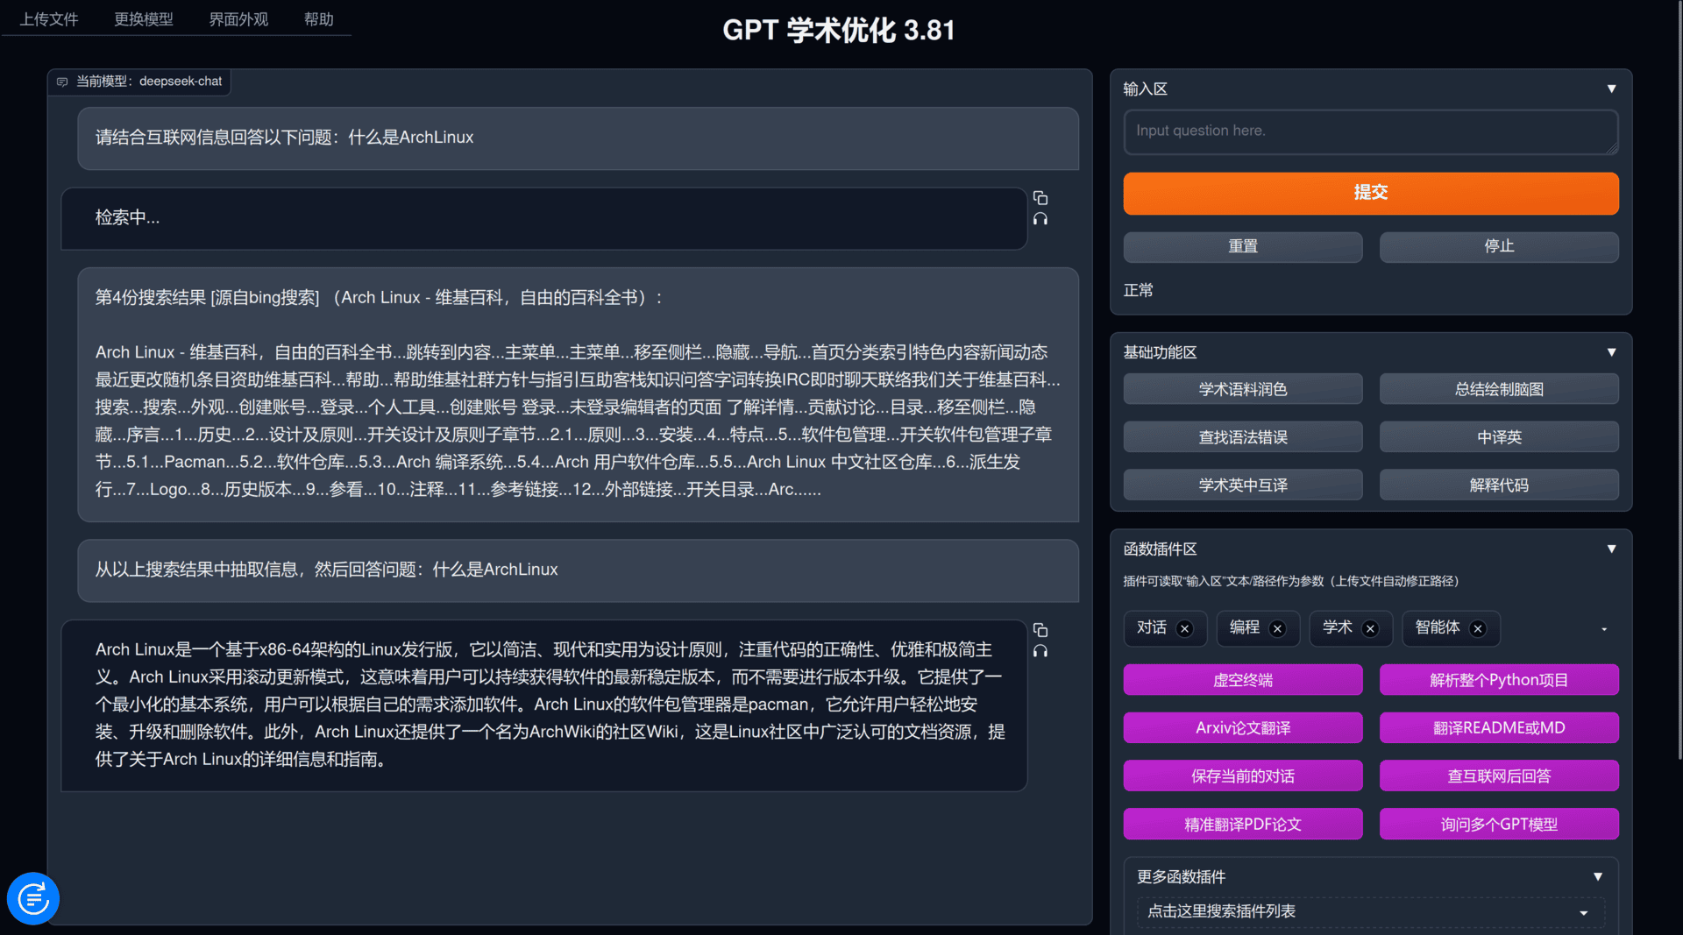Run 中译英 translation function

tap(1499, 437)
